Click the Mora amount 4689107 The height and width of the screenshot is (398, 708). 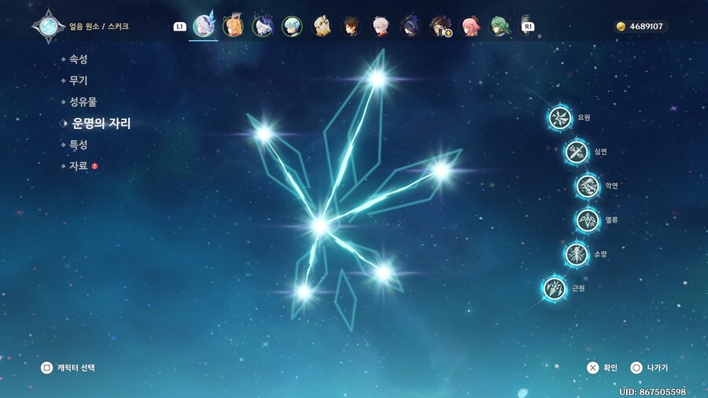click(x=646, y=27)
